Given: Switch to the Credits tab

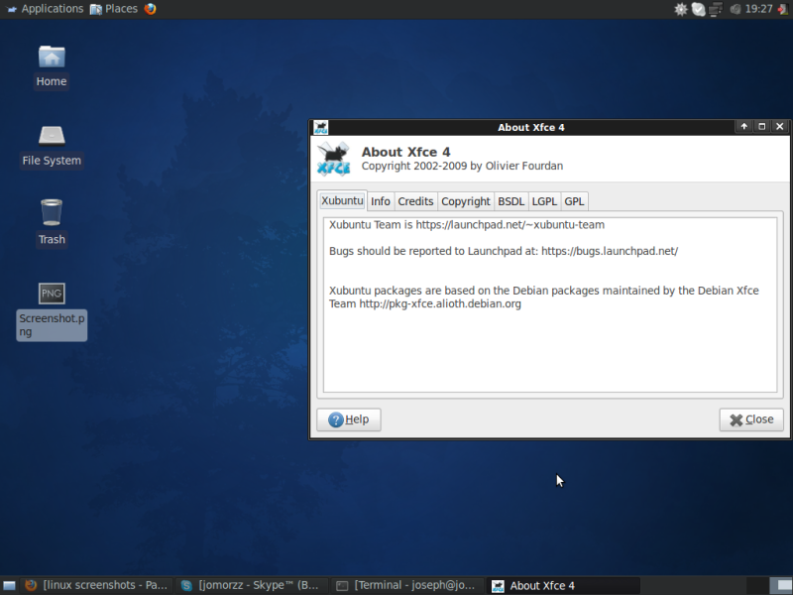Looking at the screenshot, I should click(x=415, y=201).
